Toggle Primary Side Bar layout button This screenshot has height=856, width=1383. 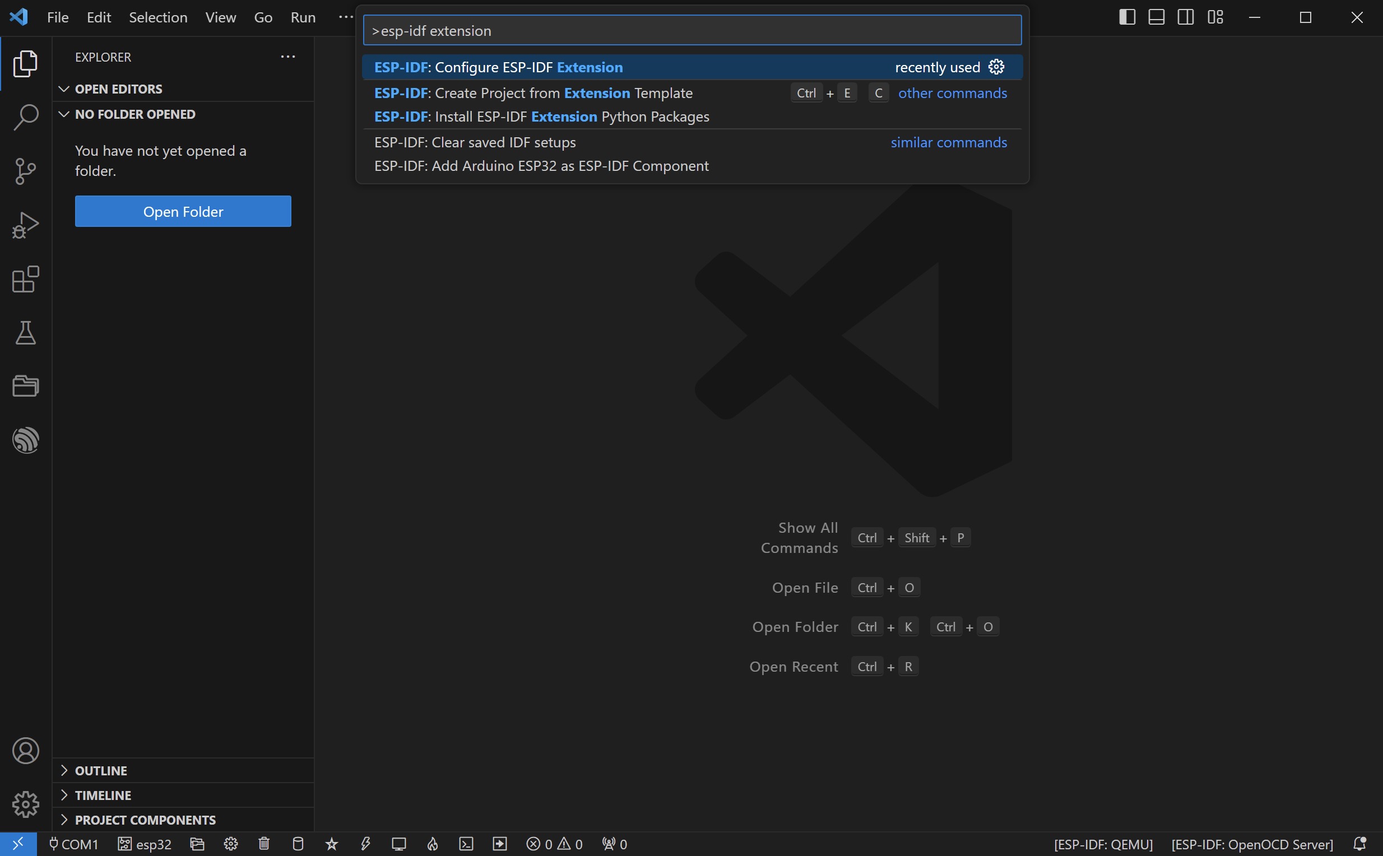[x=1127, y=17]
